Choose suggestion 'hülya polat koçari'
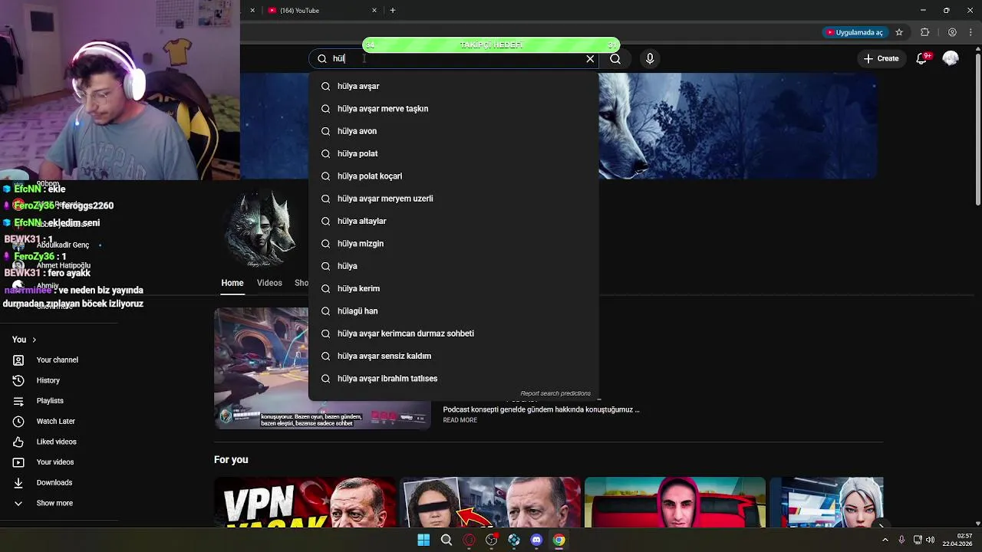The width and height of the screenshot is (982, 552). pos(453,176)
